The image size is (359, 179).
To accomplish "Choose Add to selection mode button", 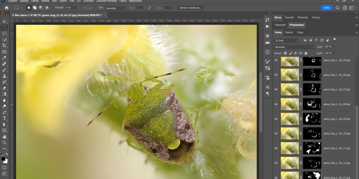I will pos(35,8).
